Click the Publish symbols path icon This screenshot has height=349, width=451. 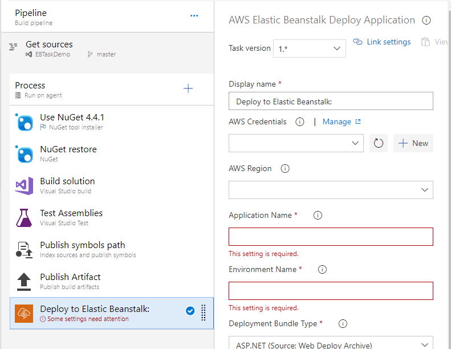coord(24,250)
